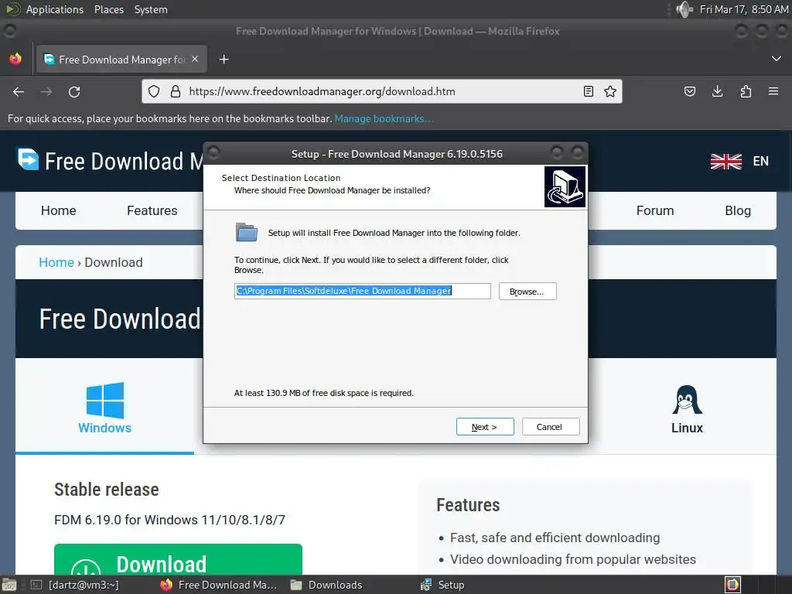The height and width of the screenshot is (594, 792).
Task: Reload the page in Firefox
Action: [x=74, y=91]
